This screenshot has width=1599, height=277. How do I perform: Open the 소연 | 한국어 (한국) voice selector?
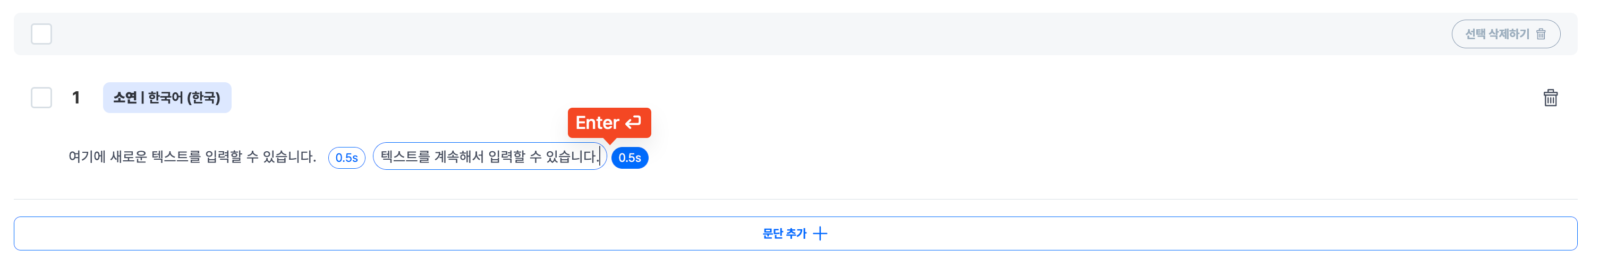pyautogui.click(x=167, y=98)
